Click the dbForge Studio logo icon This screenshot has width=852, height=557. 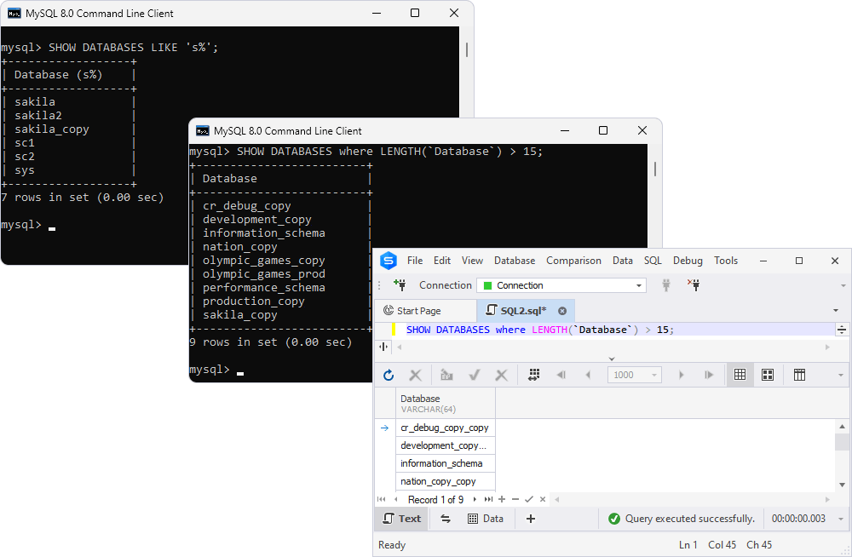(389, 261)
